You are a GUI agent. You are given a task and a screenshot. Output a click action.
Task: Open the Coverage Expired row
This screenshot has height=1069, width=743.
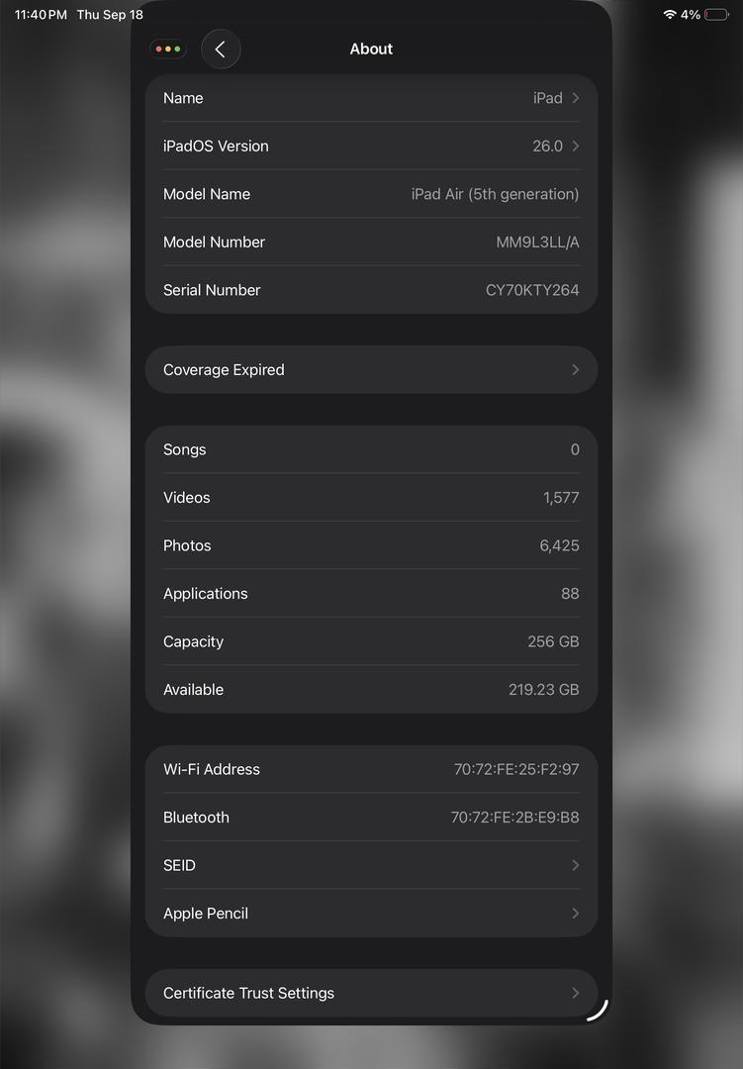pos(372,369)
